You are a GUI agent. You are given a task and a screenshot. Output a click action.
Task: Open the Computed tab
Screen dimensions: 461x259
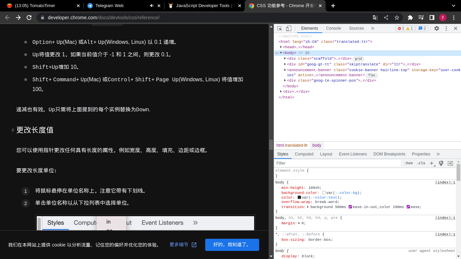(304, 154)
